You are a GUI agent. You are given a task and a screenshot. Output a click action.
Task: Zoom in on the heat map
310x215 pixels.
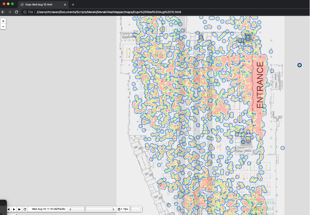click(3, 21)
